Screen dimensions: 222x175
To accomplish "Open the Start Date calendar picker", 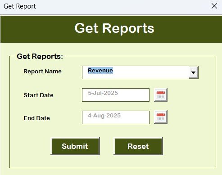I will point(161,95).
